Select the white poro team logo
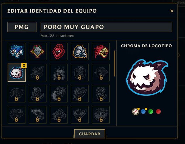 17,73
